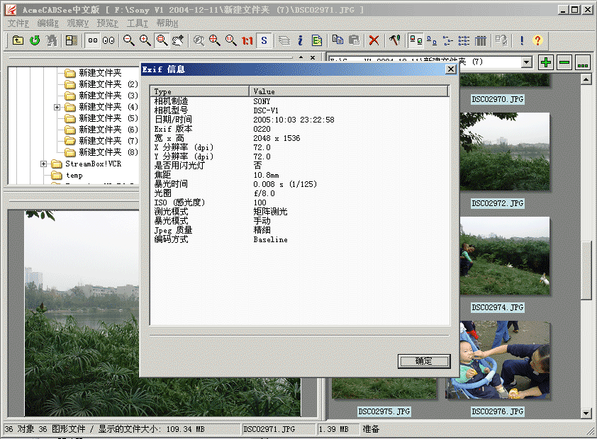
Task: Click the gray layers icon in toolbar
Action: click(284, 40)
